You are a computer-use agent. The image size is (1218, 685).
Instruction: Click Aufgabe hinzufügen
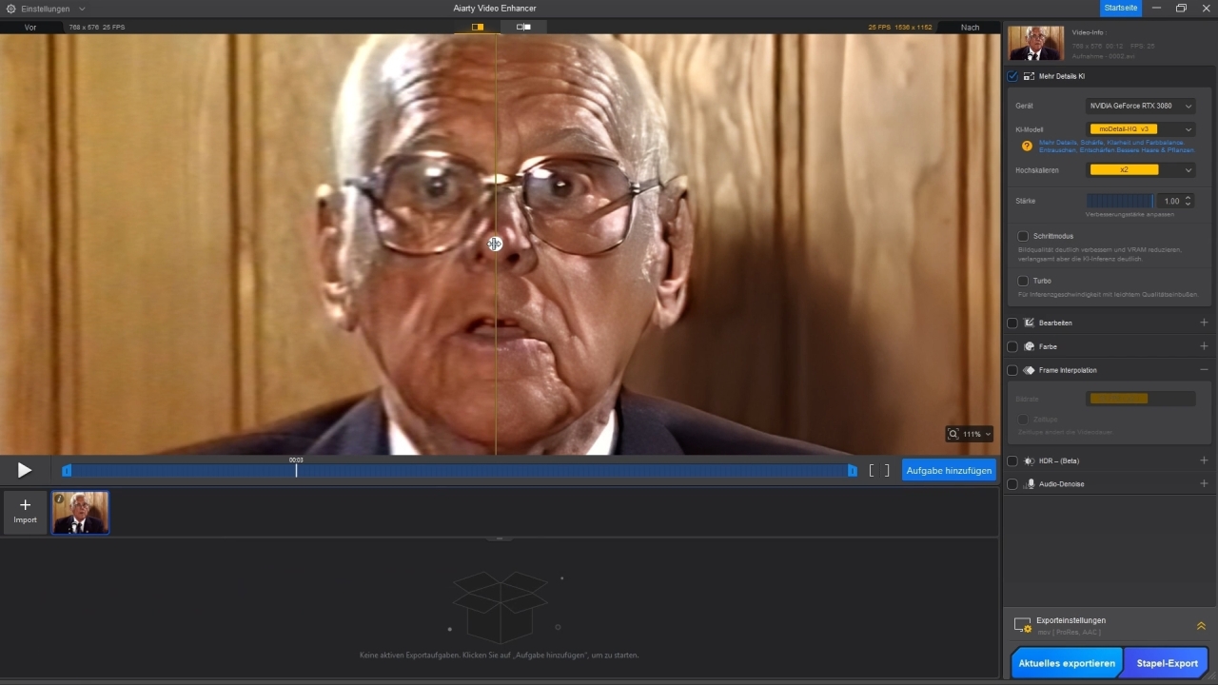click(x=949, y=470)
